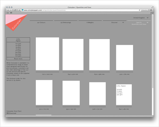Open the 50 Colours navigation item
This screenshot has width=159, height=127.
41,23
